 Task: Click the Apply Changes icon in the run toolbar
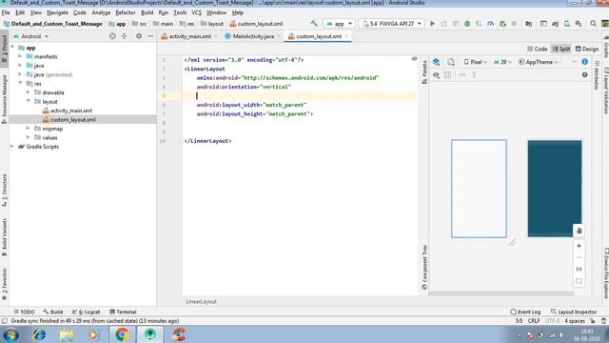pyautogui.click(x=444, y=24)
